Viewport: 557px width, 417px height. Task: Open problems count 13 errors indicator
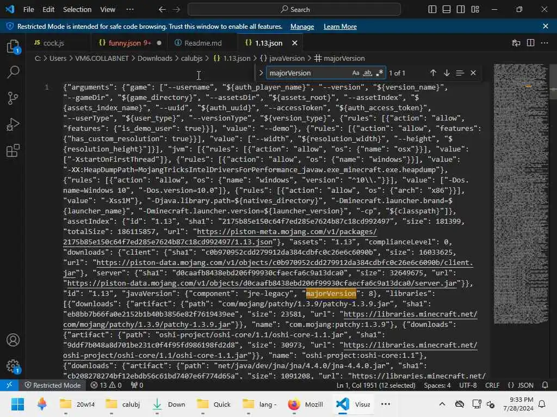(x=106, y=385)
